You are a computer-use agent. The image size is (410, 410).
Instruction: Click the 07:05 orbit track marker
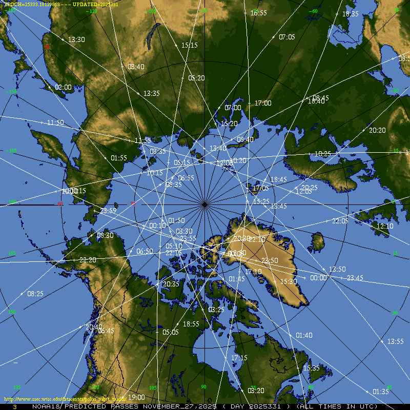[286, 37]
